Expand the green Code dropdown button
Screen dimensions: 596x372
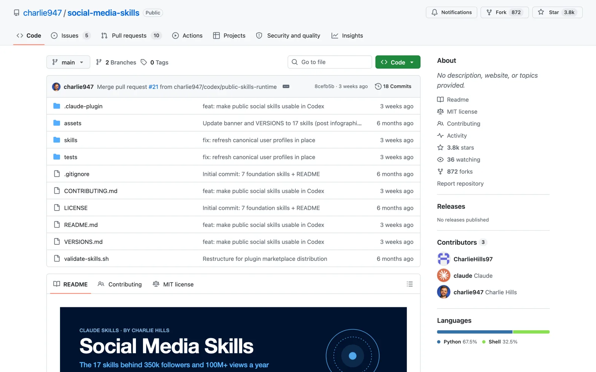398,62
